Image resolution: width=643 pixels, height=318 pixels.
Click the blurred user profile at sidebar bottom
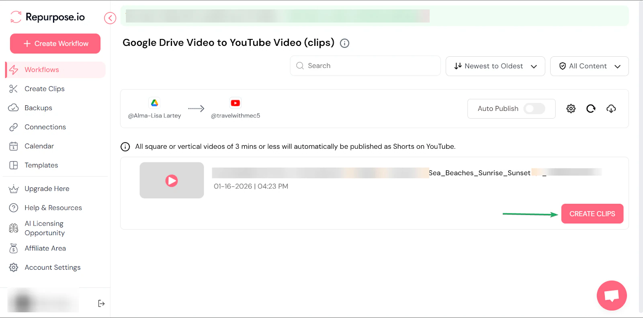[43, 301]
